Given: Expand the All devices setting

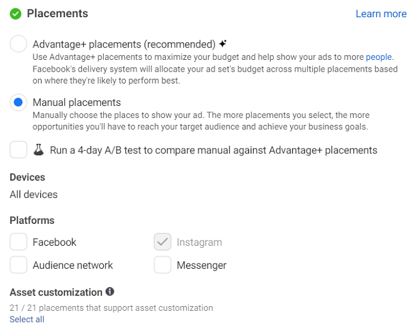Looking at the screenshot, I should click(34, 195).
